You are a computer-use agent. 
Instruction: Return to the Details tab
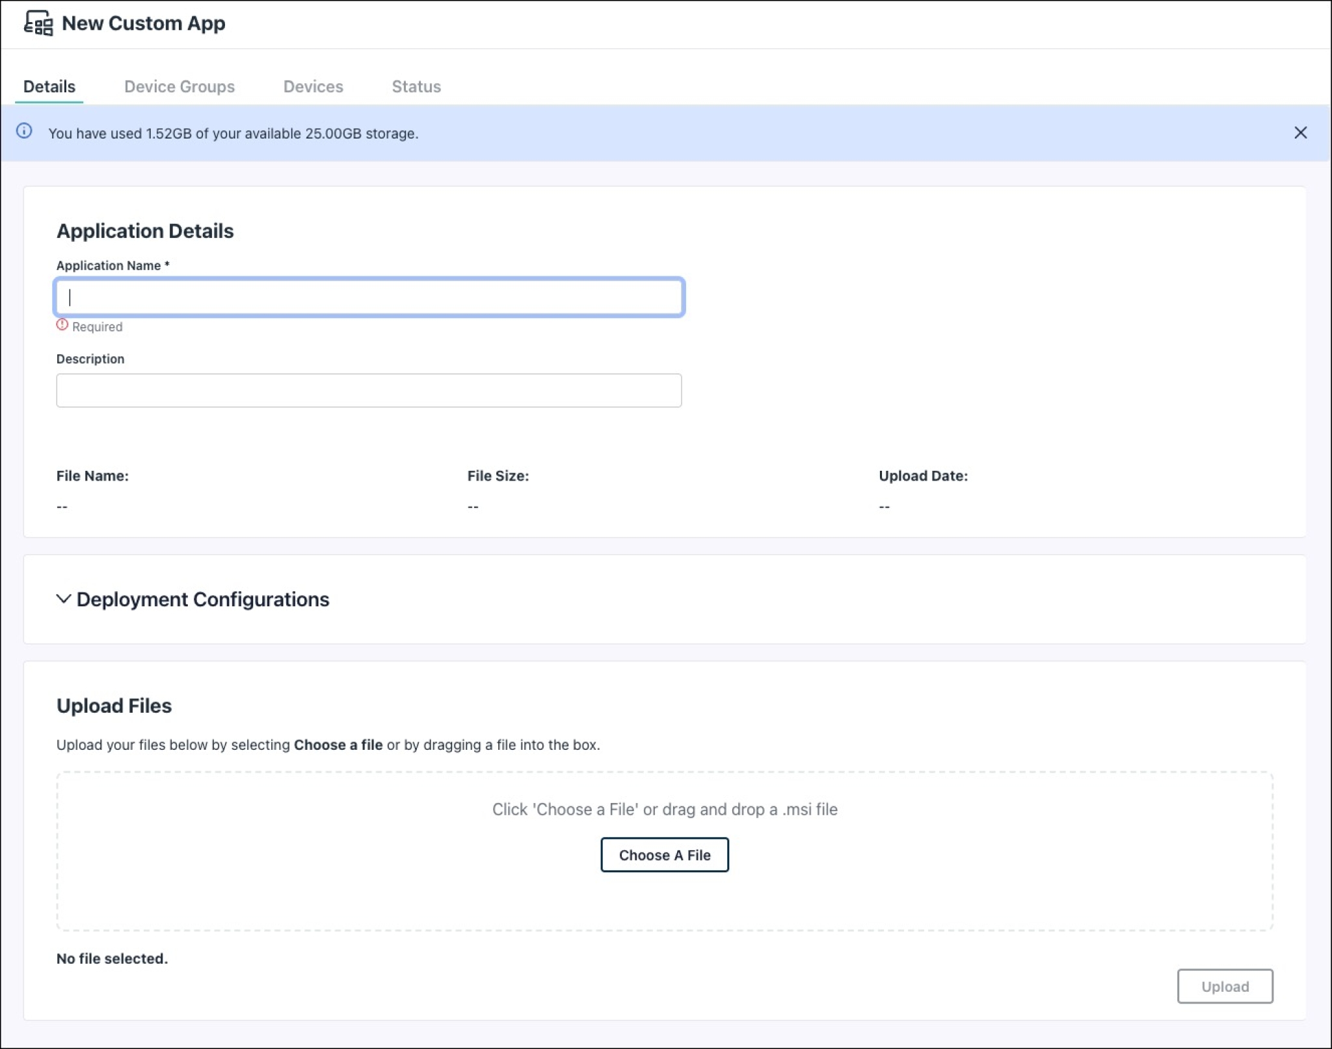pyautogui.click(x=49, y=86)
